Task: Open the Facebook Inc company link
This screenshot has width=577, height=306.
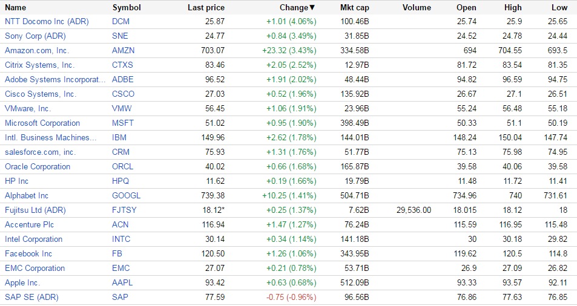Action: click(x=28, y=253)
